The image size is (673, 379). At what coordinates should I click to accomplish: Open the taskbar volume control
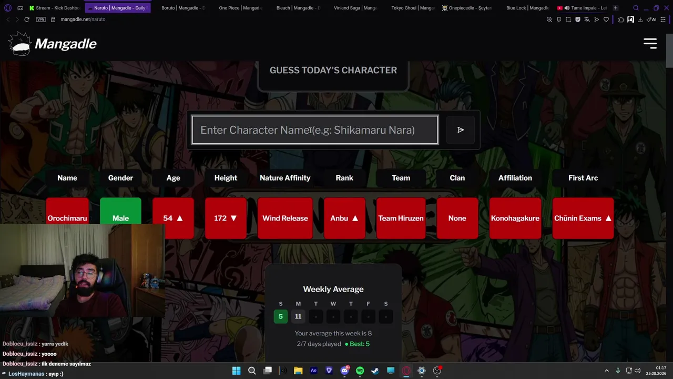637,371
